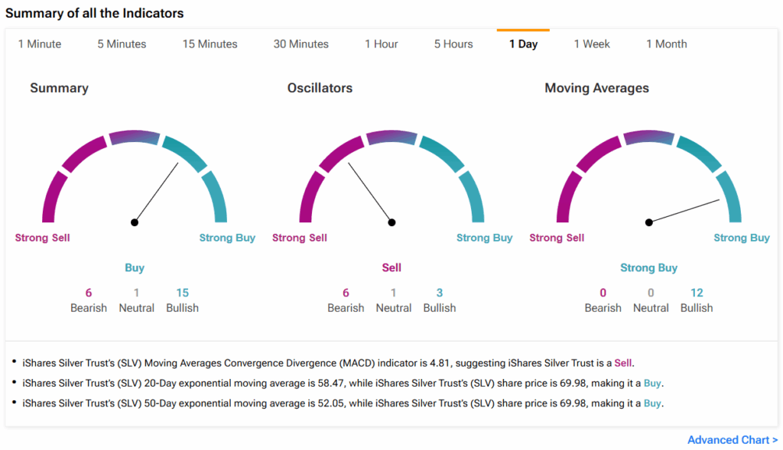Switch to the 1 Minute tab
Screen dimensions: 783x450
pyautogui.click(x=40, y=44)
